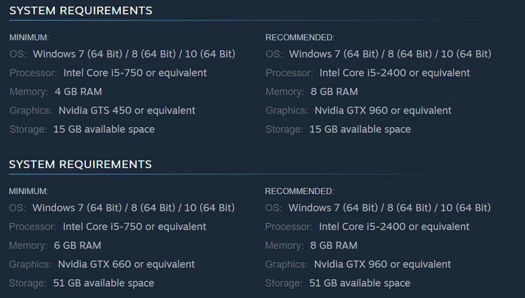The height and width of the screenshot is (298, 525).
Task: Click the first SYSTEM REQUIREMENTS heading
Action: coord(81,11)
